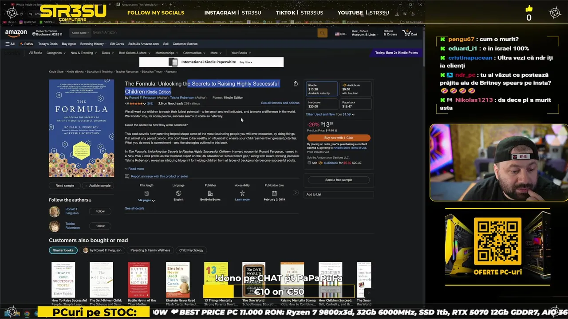Click the Publication date calendar icon
The width and height of the screenshot is (568, 319).
pyautogui.click(x=274, y=193)
